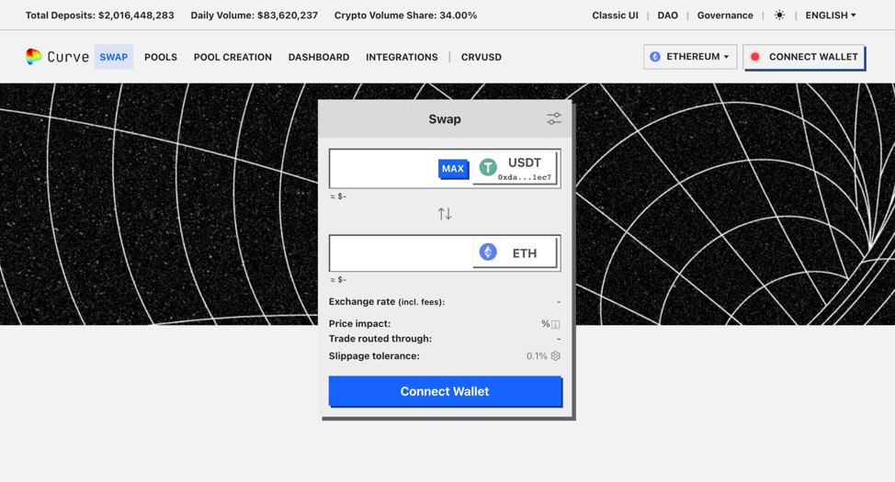Click the price impact info icon
The width and height of the screenshot is (895, 482).
pos(556,324)
